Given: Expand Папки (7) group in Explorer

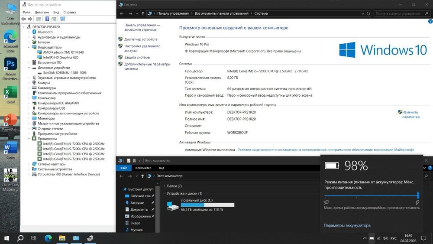Looking at the screenshot, I should (165, 186).
